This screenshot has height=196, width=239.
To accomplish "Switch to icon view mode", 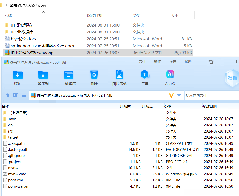I will click(x=16, y=95).
